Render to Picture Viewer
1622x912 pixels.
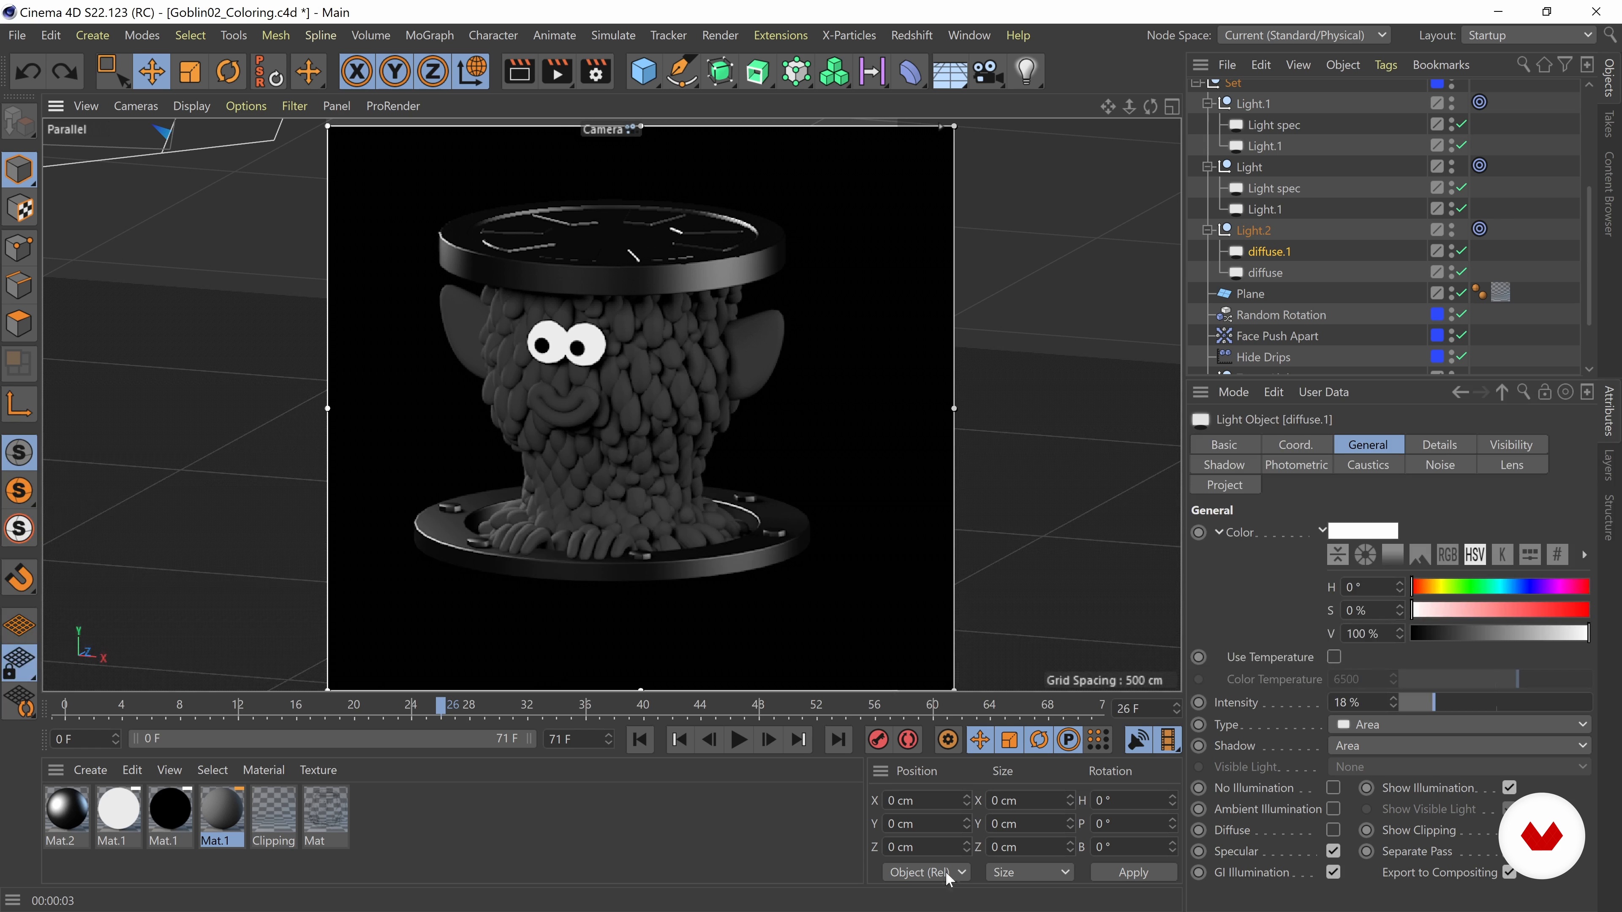pyautogui.click(x=557, y=71)
